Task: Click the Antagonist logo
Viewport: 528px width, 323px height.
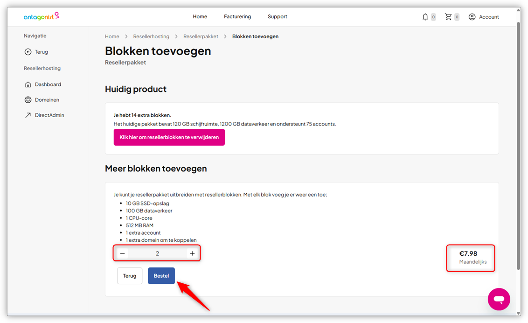Action: [x=41, y=16]
